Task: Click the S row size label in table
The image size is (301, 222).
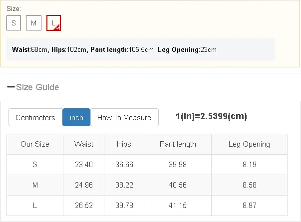Action: [35, 165]
